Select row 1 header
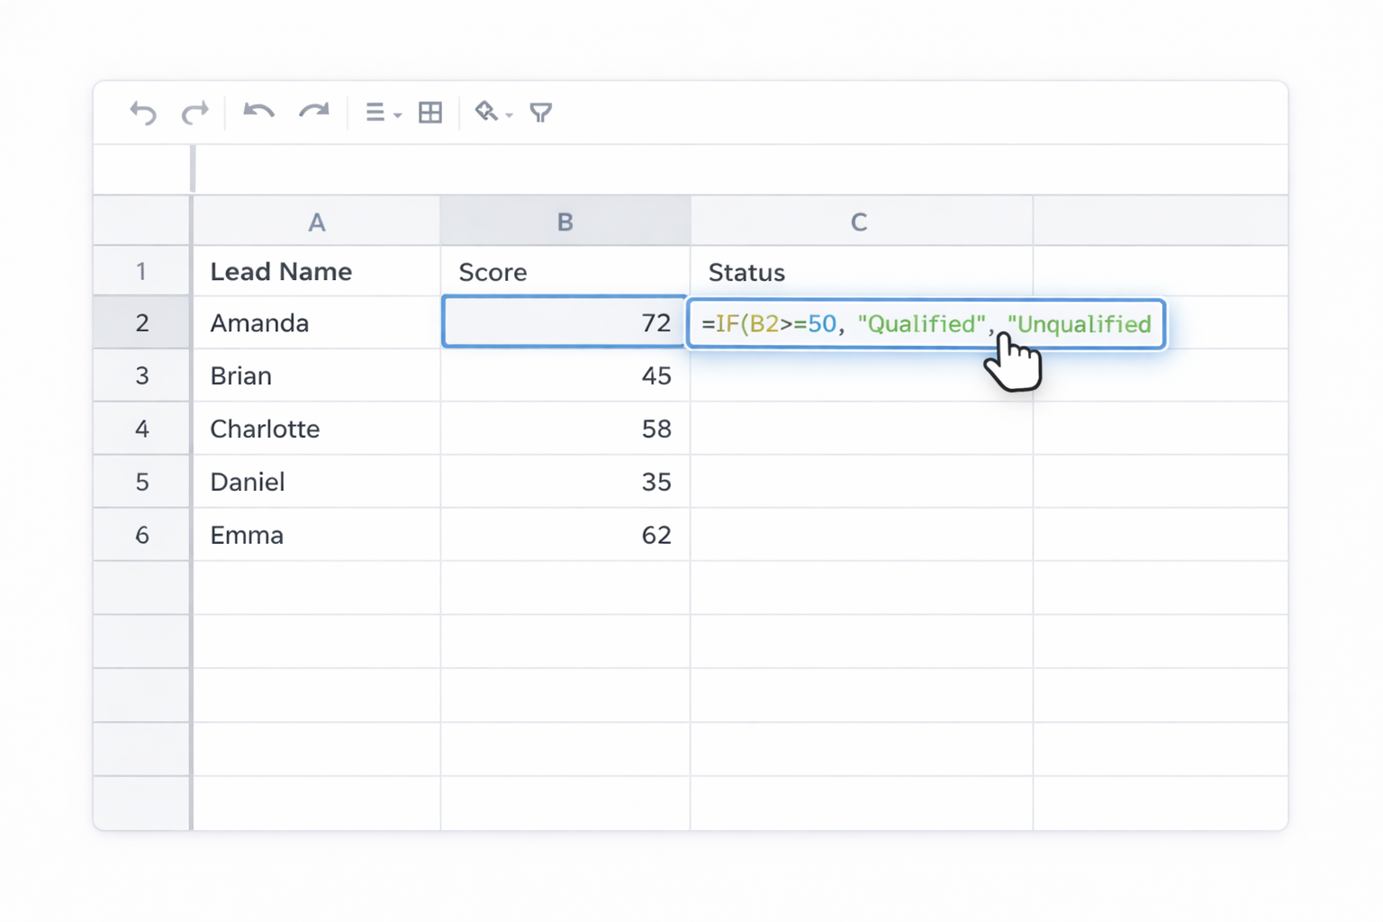The height and width of the screenshot is (922, 1383). pyautogui.click(x=141, y=271)
